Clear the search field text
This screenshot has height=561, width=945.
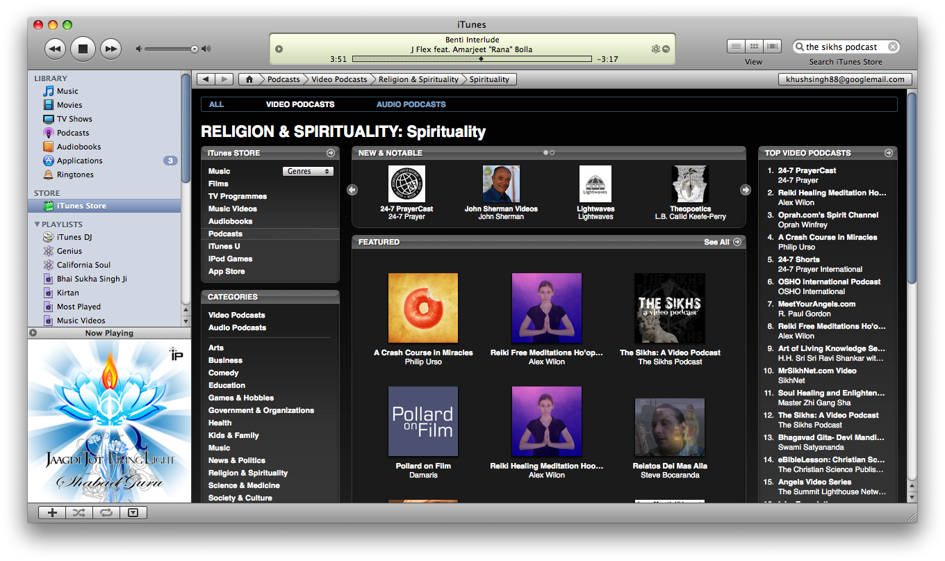893,47
